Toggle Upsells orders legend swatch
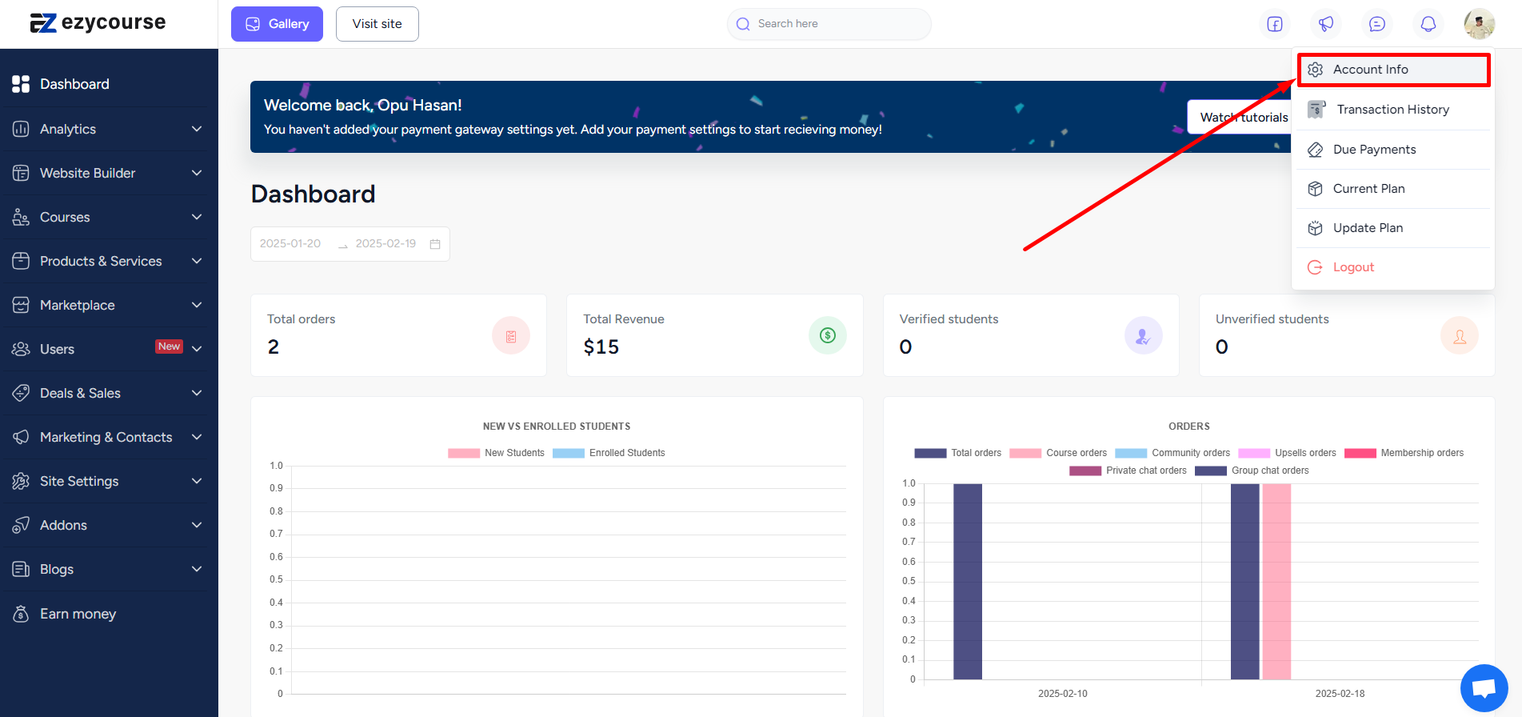 pos(1254,453)
